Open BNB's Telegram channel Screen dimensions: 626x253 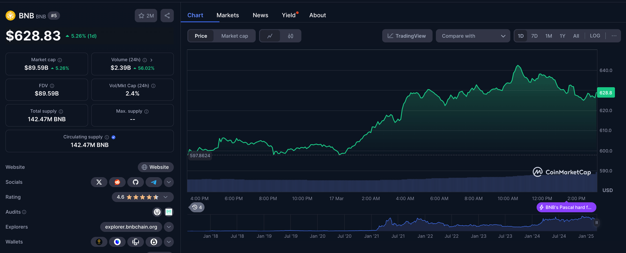point(154,182)
